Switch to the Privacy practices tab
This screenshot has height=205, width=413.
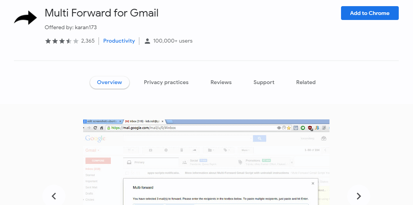[x=166, y=82]
